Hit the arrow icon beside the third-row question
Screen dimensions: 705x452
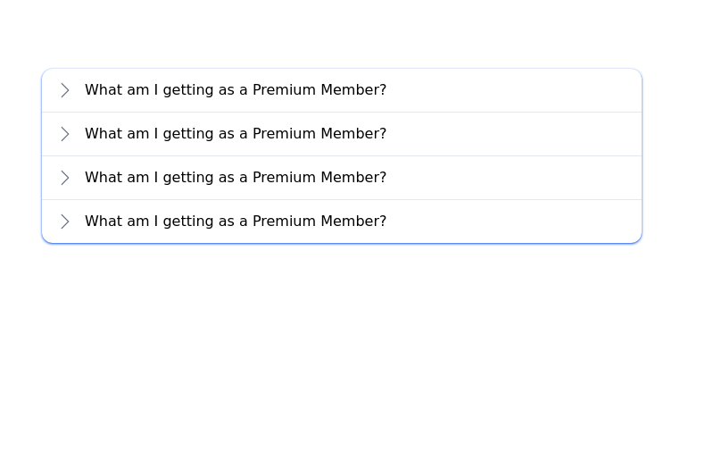click(x=64, y=178)
